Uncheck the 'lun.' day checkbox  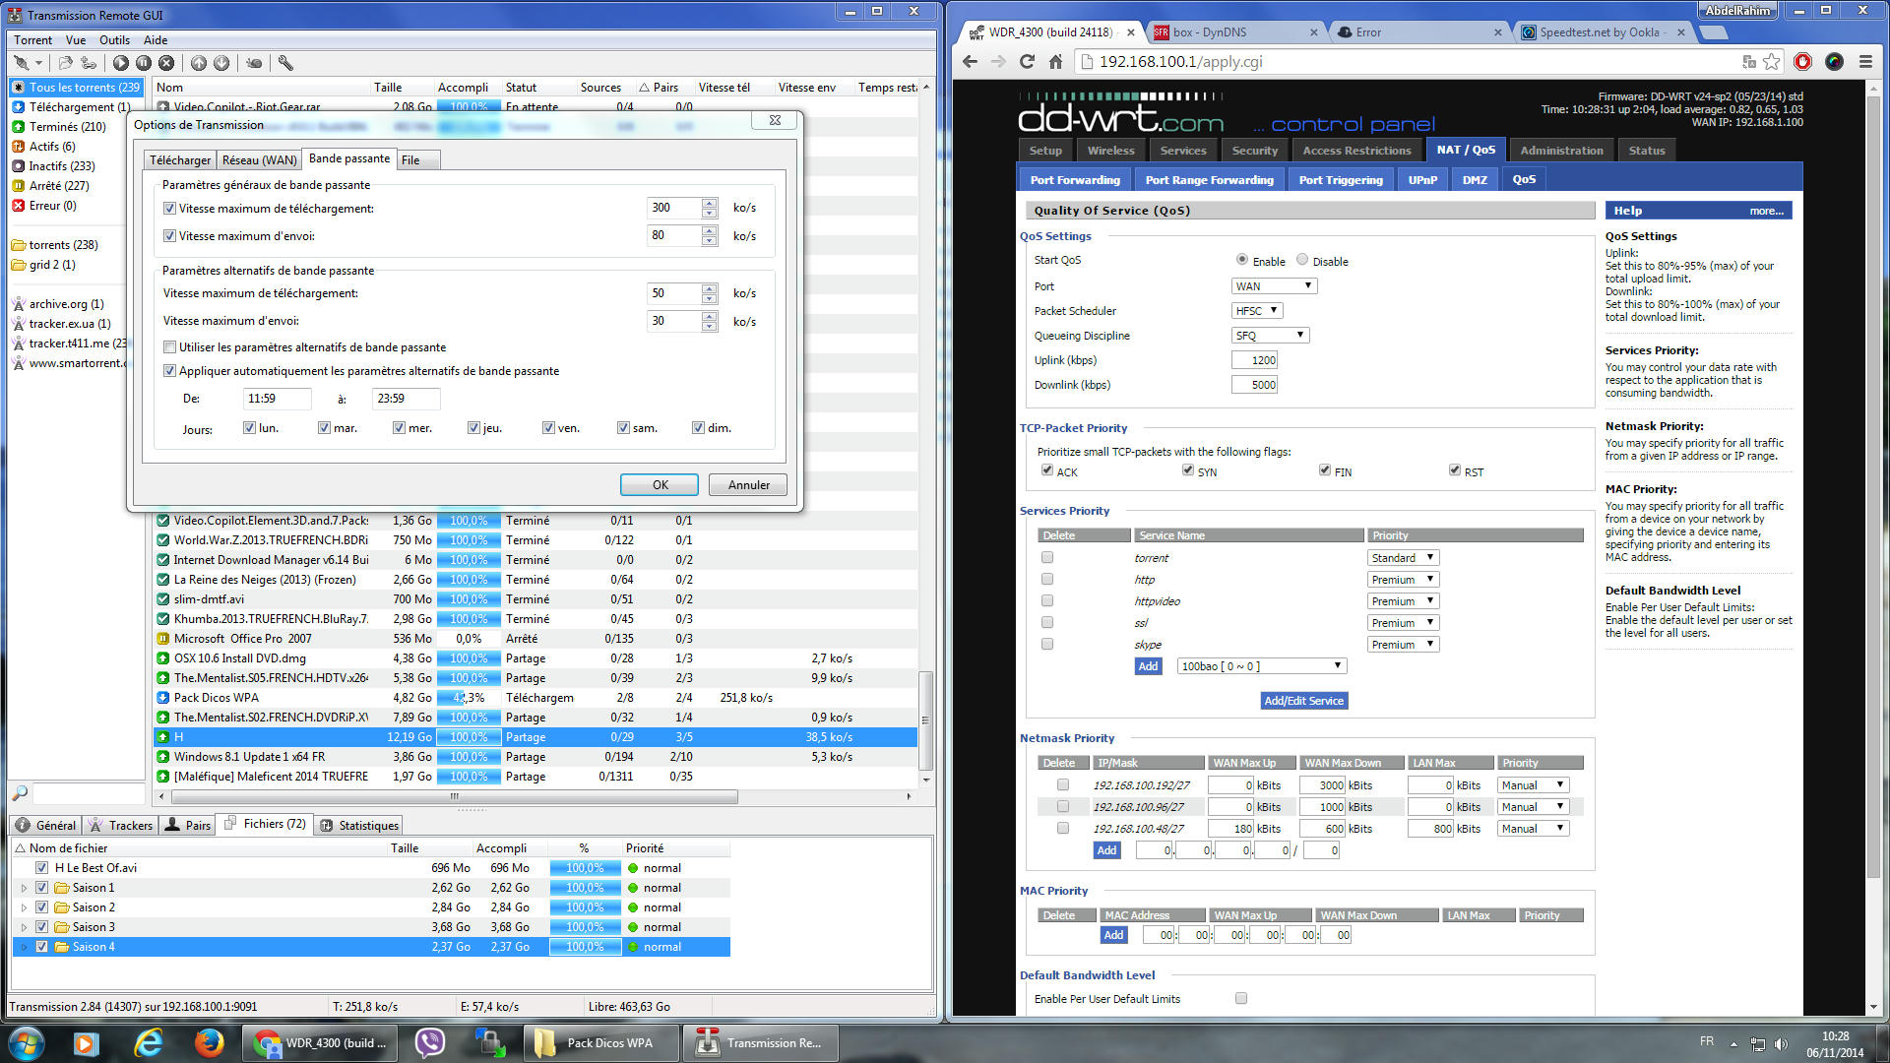pos(249,428)
